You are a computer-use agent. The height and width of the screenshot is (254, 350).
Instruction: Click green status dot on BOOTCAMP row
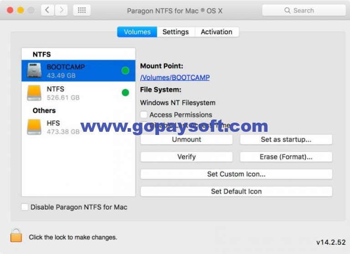coord(125,71)
